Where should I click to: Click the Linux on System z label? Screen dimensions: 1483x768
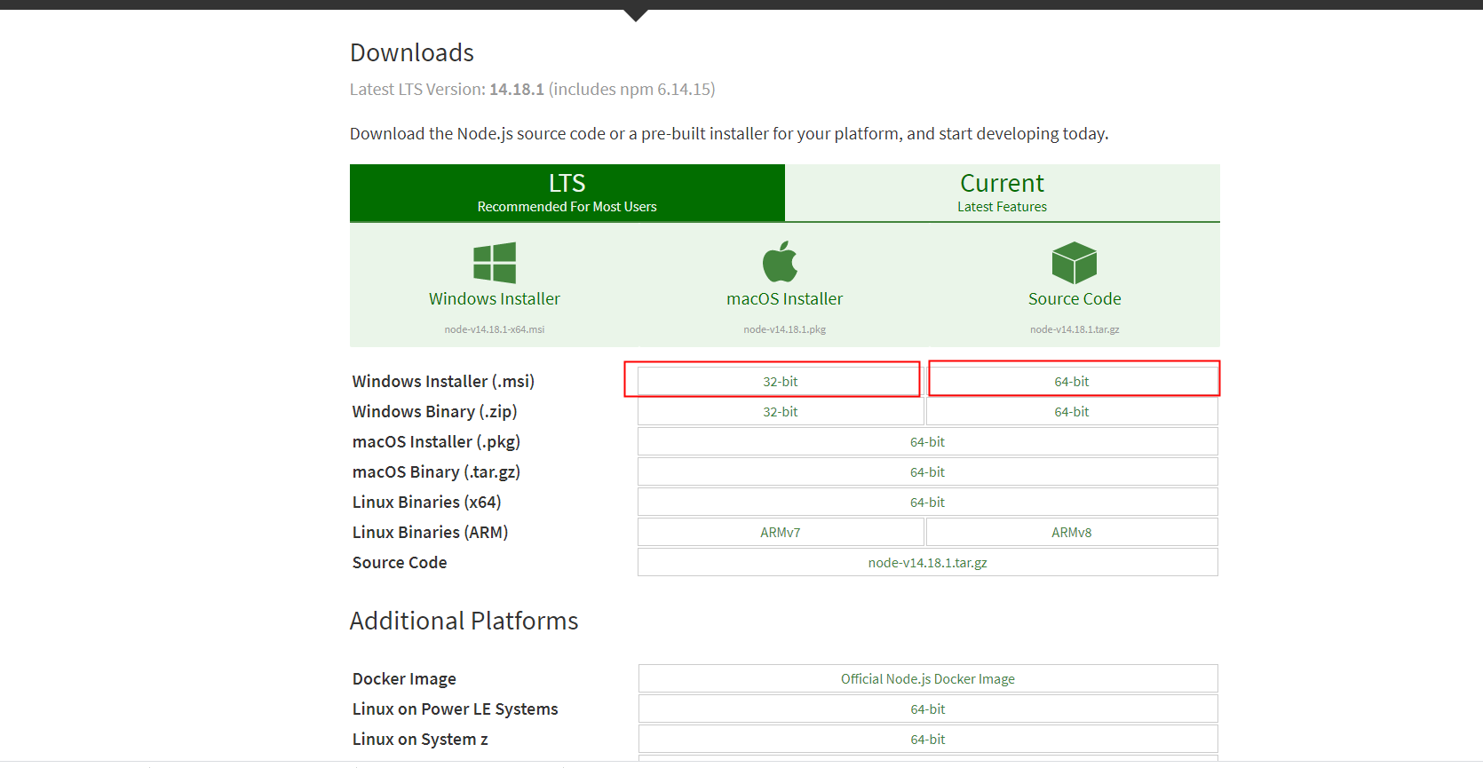[420, 740]
